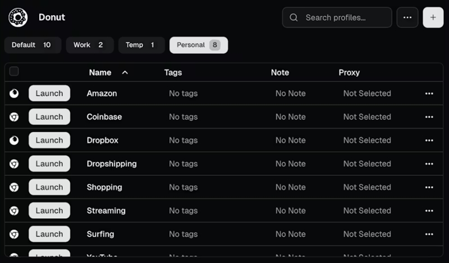Sort profiles using the Name column arrow
This screenshot has height=263, width=449.
pos(125,72)
